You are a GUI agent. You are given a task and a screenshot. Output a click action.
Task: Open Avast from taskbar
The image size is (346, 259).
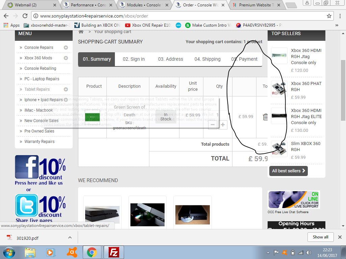pos(72,252)
